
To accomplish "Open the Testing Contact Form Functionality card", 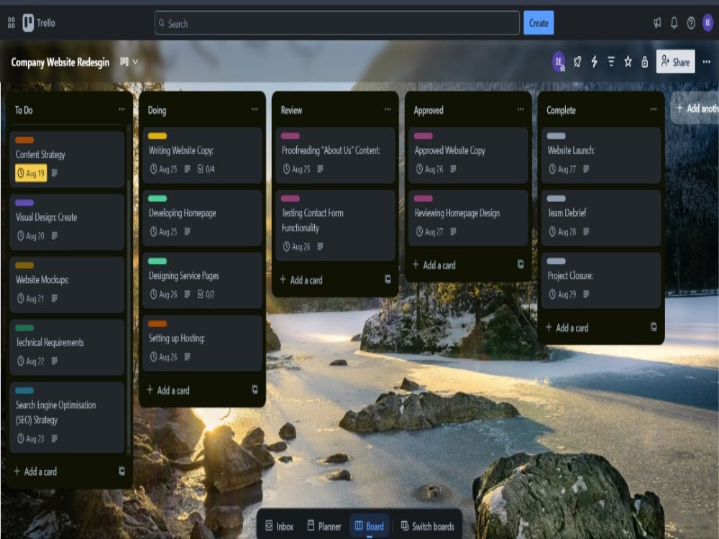I will (x=335, y=226).
